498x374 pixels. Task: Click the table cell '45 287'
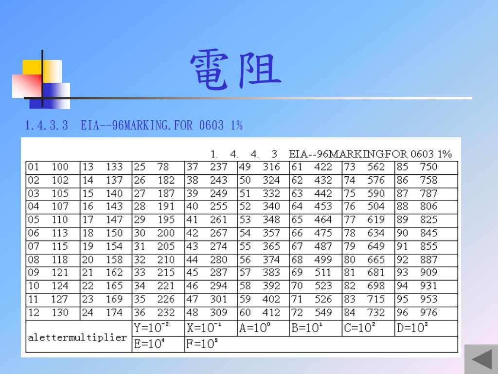[211, 274]
